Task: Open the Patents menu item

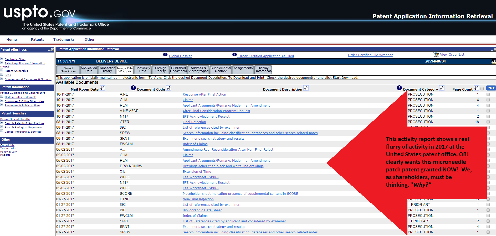Action: coord(38,40)
